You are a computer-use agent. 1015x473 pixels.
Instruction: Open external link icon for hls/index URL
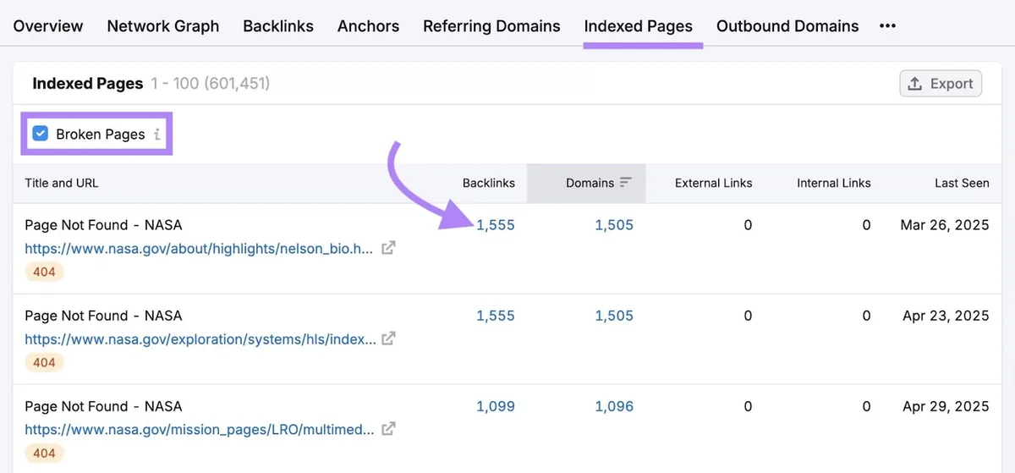pos(388,338)
